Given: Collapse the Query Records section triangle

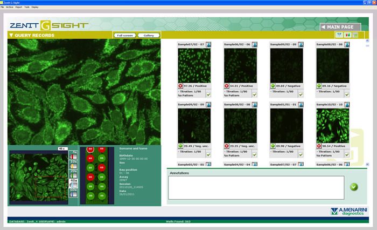Looking at the screenshot, I should coord(11,36).
